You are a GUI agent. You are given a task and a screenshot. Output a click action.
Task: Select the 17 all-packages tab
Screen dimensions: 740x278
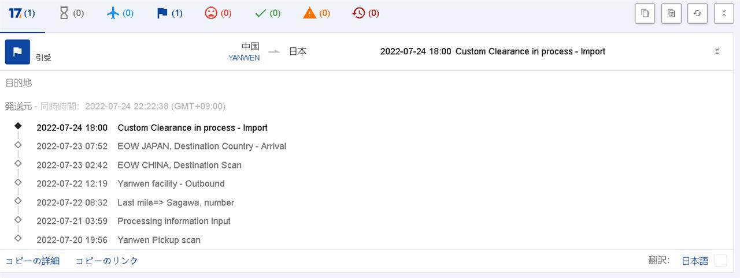22,13
